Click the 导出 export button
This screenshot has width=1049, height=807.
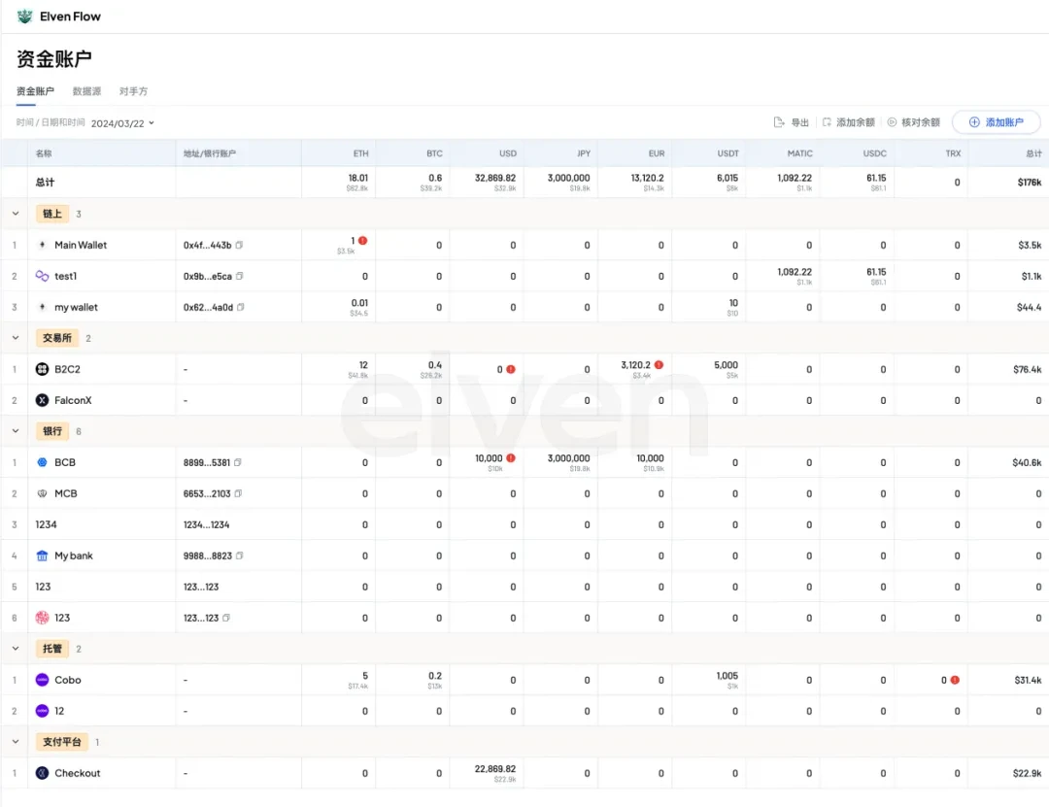[x=792, y=122]
